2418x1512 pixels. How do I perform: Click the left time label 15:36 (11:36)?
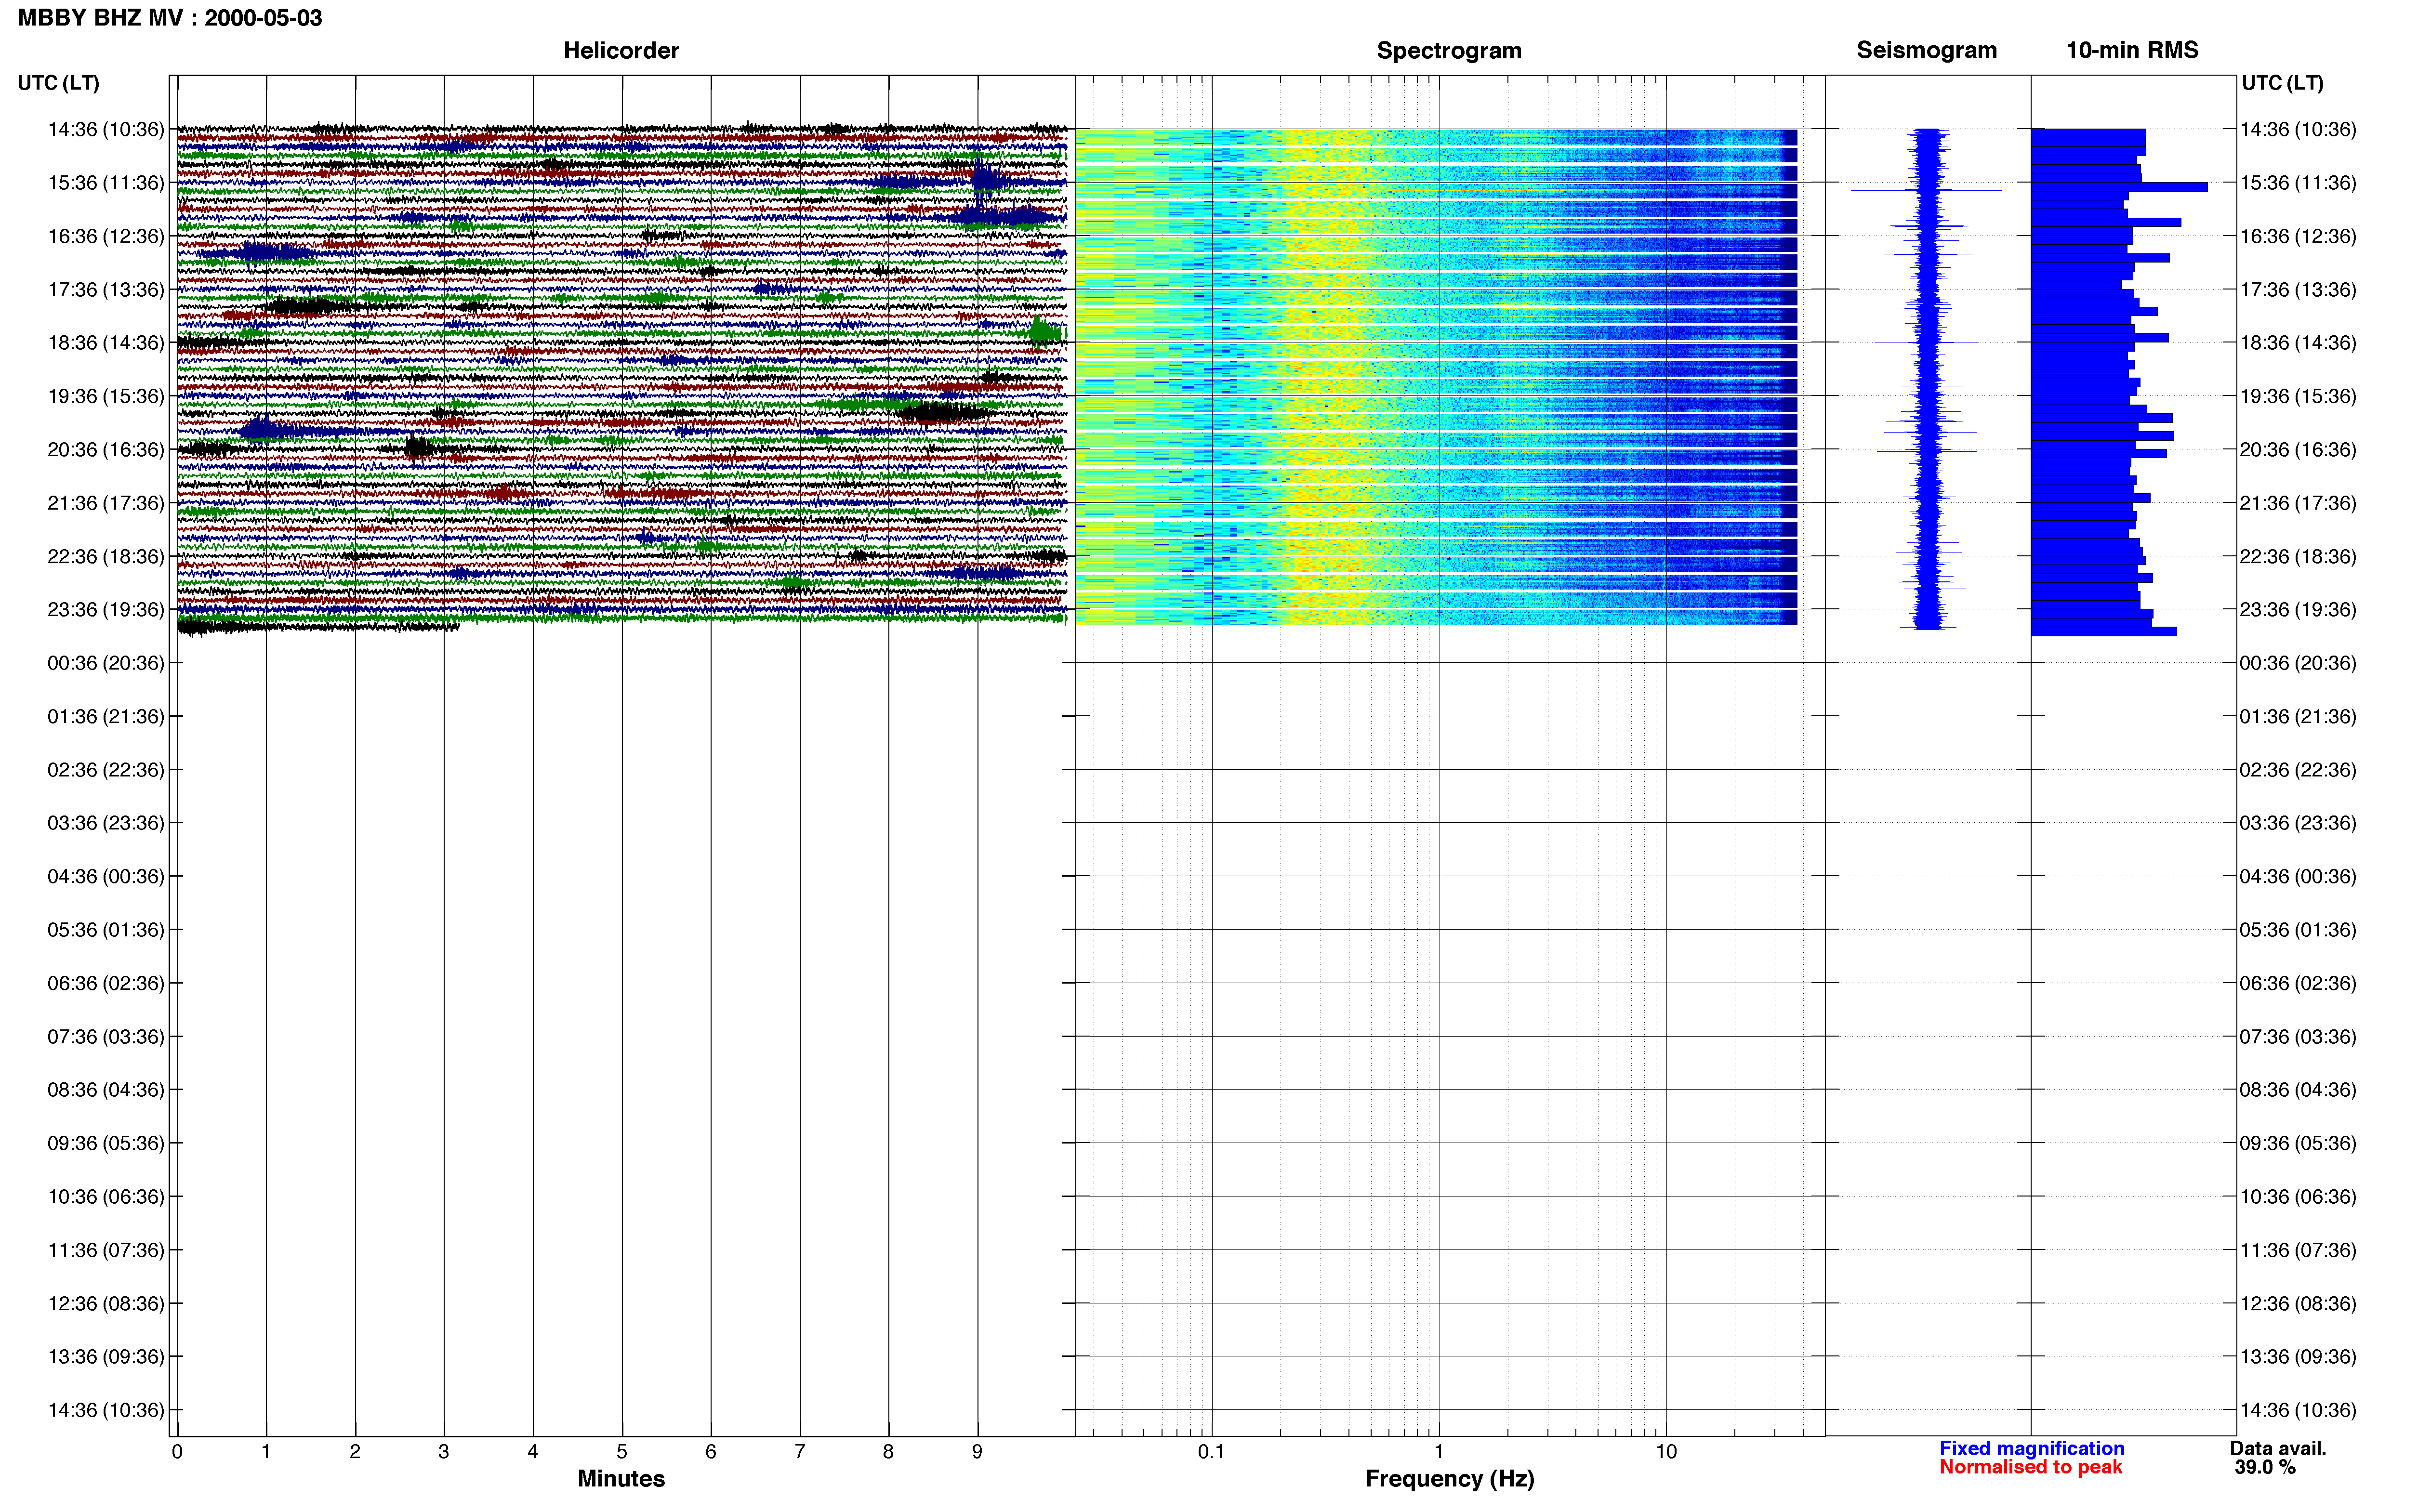pyautogui.click(x=106, y=183)
